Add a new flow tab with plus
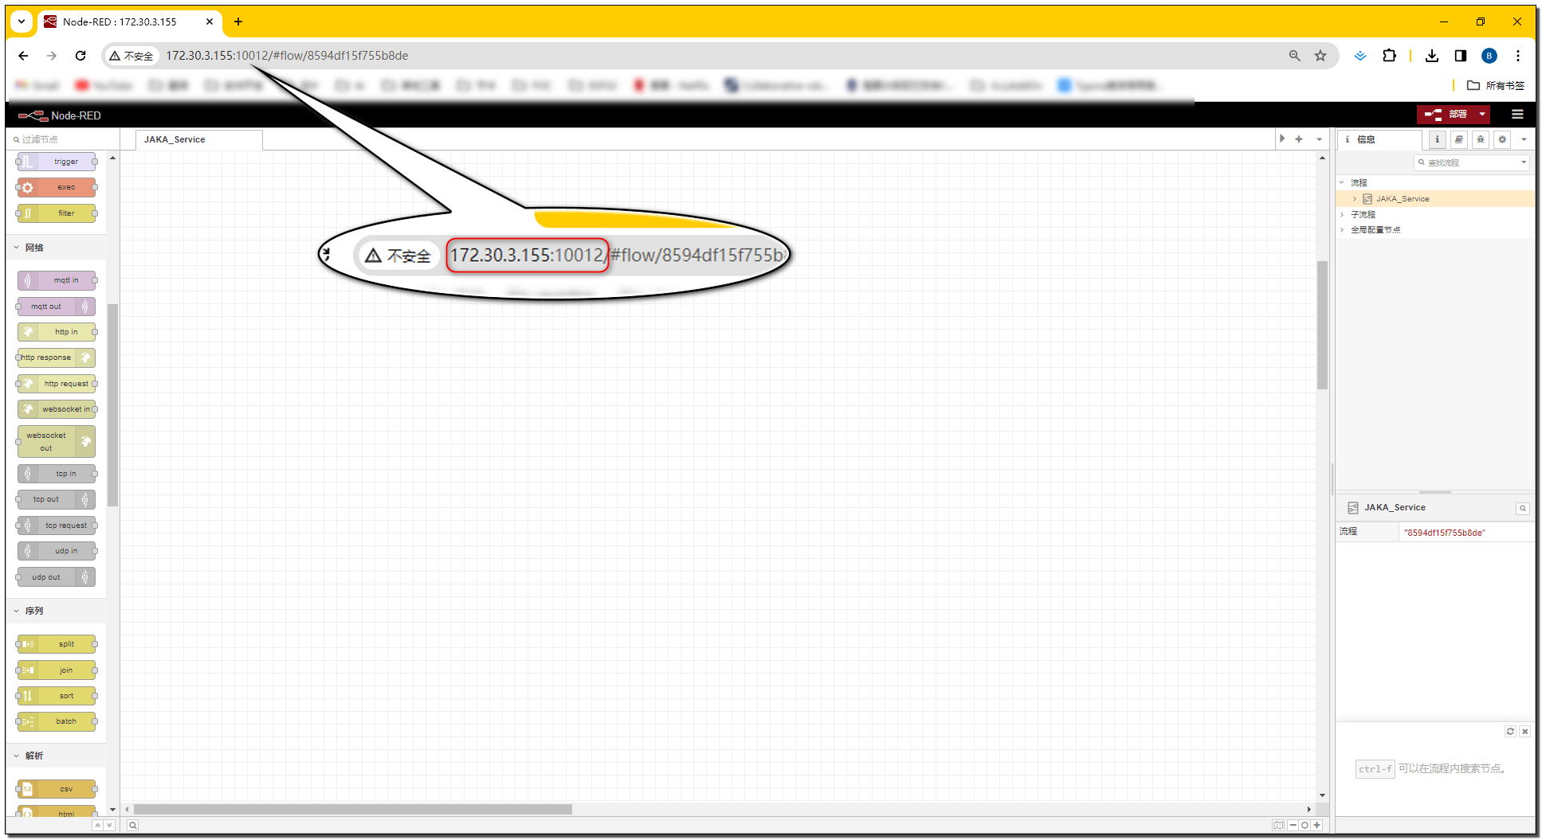The height and width of the screenshot is (840, 1542). (x=1299, y=139)
